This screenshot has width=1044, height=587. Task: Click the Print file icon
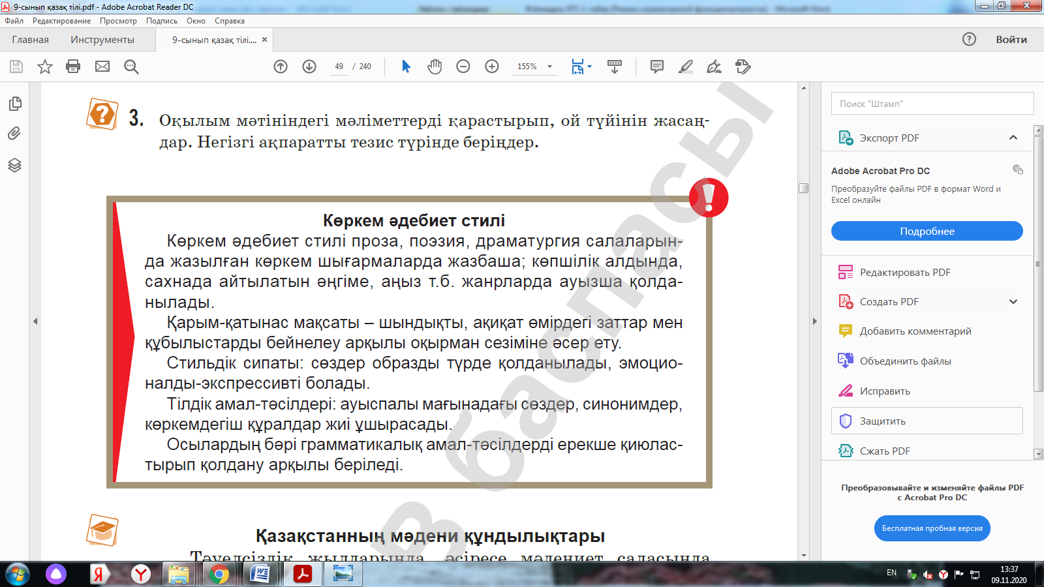[x=73, y=67]
